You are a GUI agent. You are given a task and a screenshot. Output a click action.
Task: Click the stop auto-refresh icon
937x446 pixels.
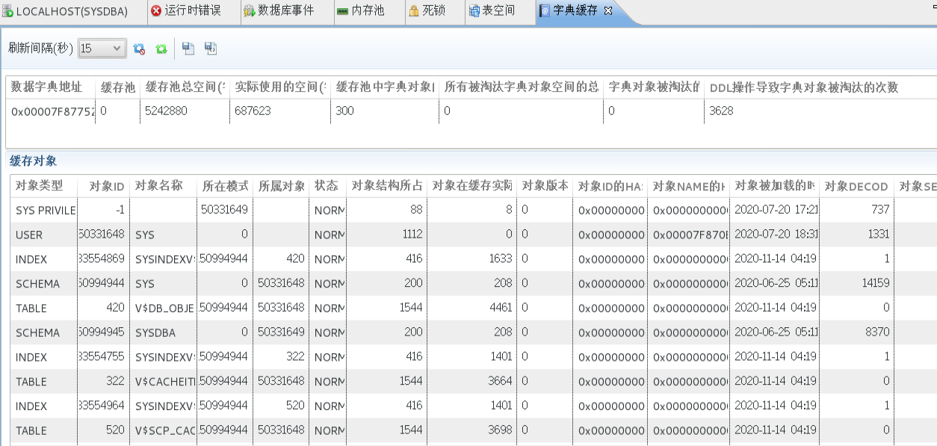[x=139, y=49]
